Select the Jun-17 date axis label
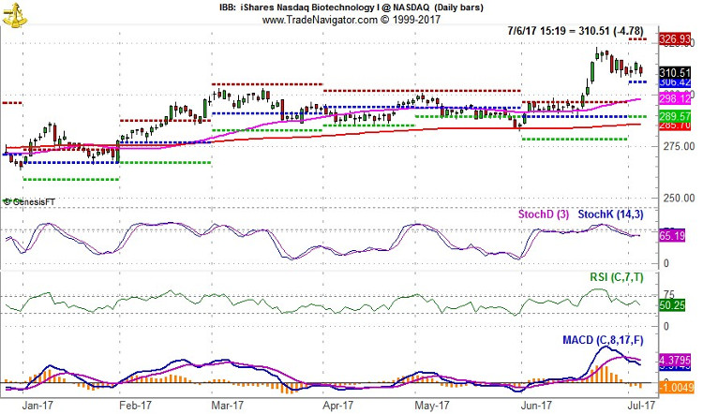 click(x=534, y=406)
